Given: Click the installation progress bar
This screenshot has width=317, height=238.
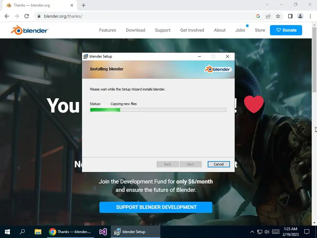Looking at the screenshot, I should [x=158, y=110].
